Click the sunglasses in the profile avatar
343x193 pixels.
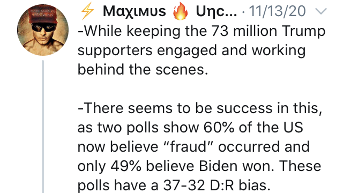[43, 28]
